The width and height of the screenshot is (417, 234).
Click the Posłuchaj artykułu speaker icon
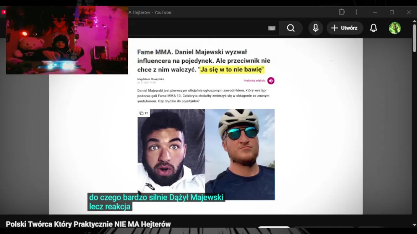(x=271, y=81)
